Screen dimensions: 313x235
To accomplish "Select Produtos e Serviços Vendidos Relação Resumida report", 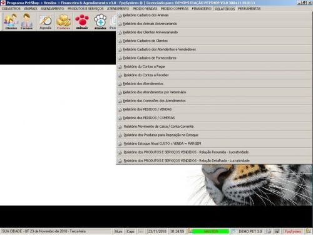I will (214, 152).
